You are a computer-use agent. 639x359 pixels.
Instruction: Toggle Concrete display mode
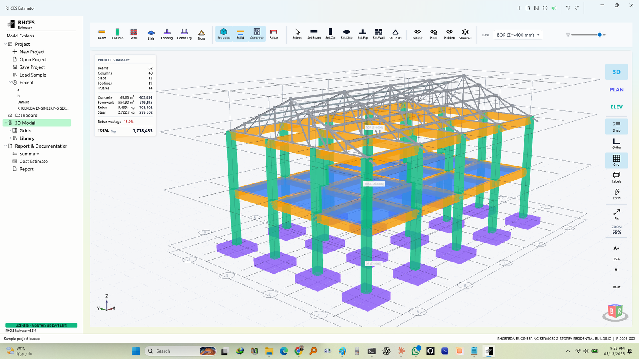[x=257, y=34]
